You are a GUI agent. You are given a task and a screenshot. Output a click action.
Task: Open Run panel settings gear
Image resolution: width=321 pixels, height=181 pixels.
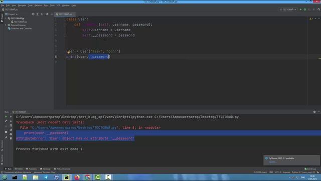[x=314, y=112]
